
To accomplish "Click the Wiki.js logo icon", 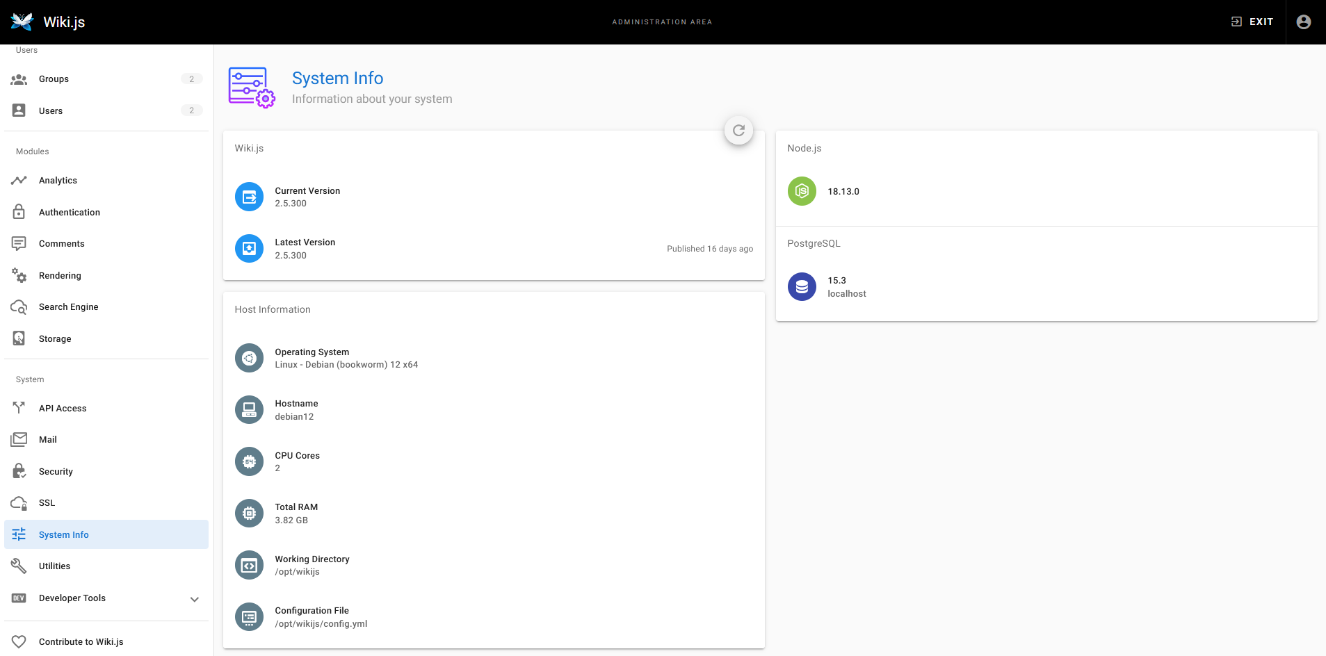I will tap(22, 22).
